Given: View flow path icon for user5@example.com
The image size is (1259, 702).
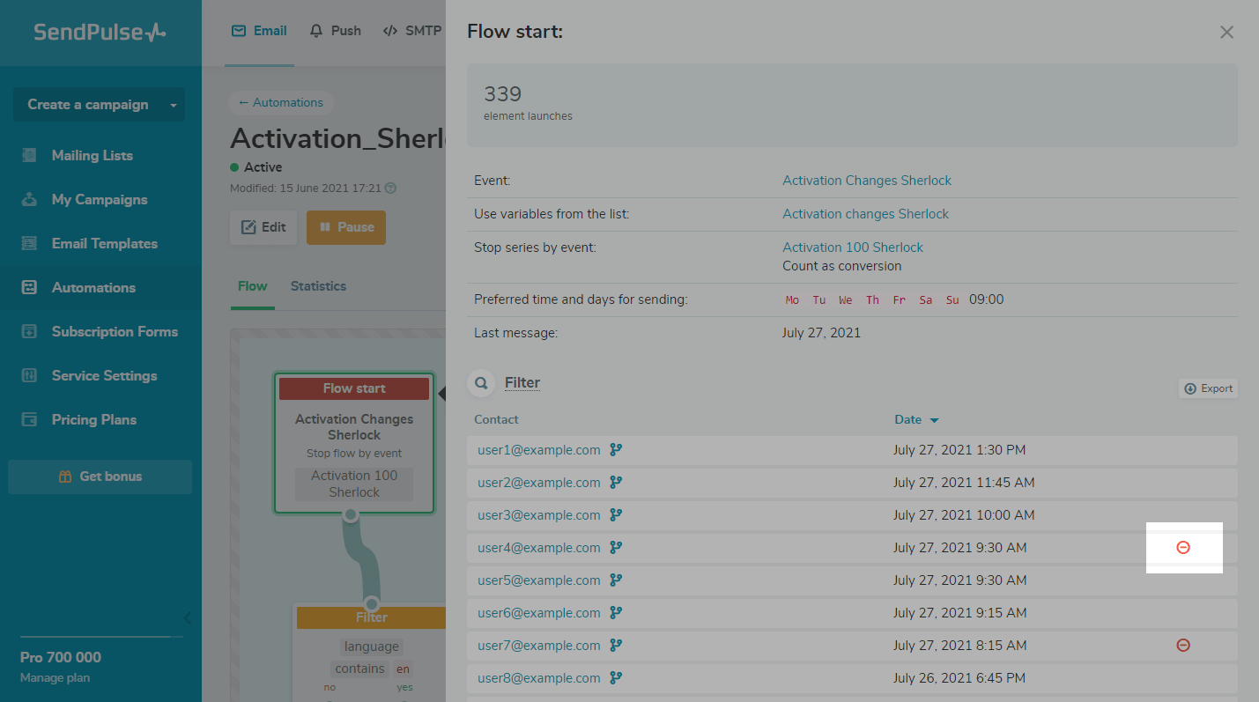Looking at the screenshot, I should coord(616,580).
